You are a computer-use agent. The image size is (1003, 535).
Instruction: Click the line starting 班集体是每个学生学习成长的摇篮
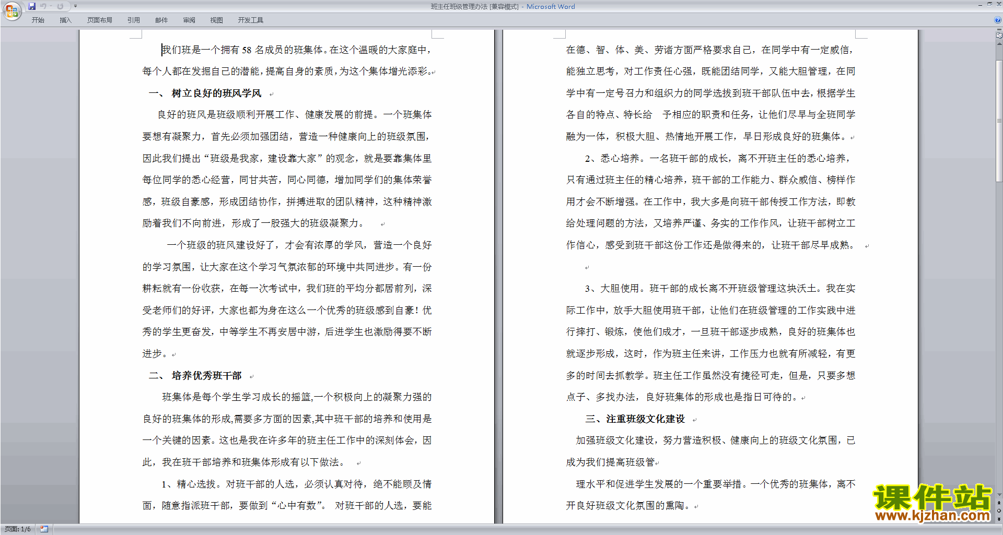pyautogui.click(x=297, y=397)
